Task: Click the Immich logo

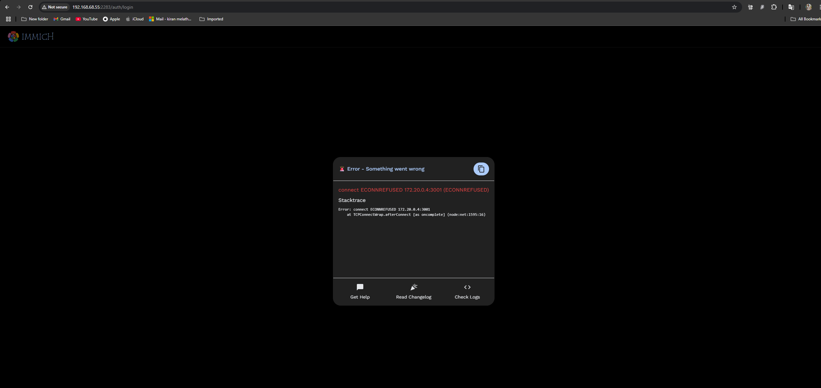Action: click(x=31, y=37)
